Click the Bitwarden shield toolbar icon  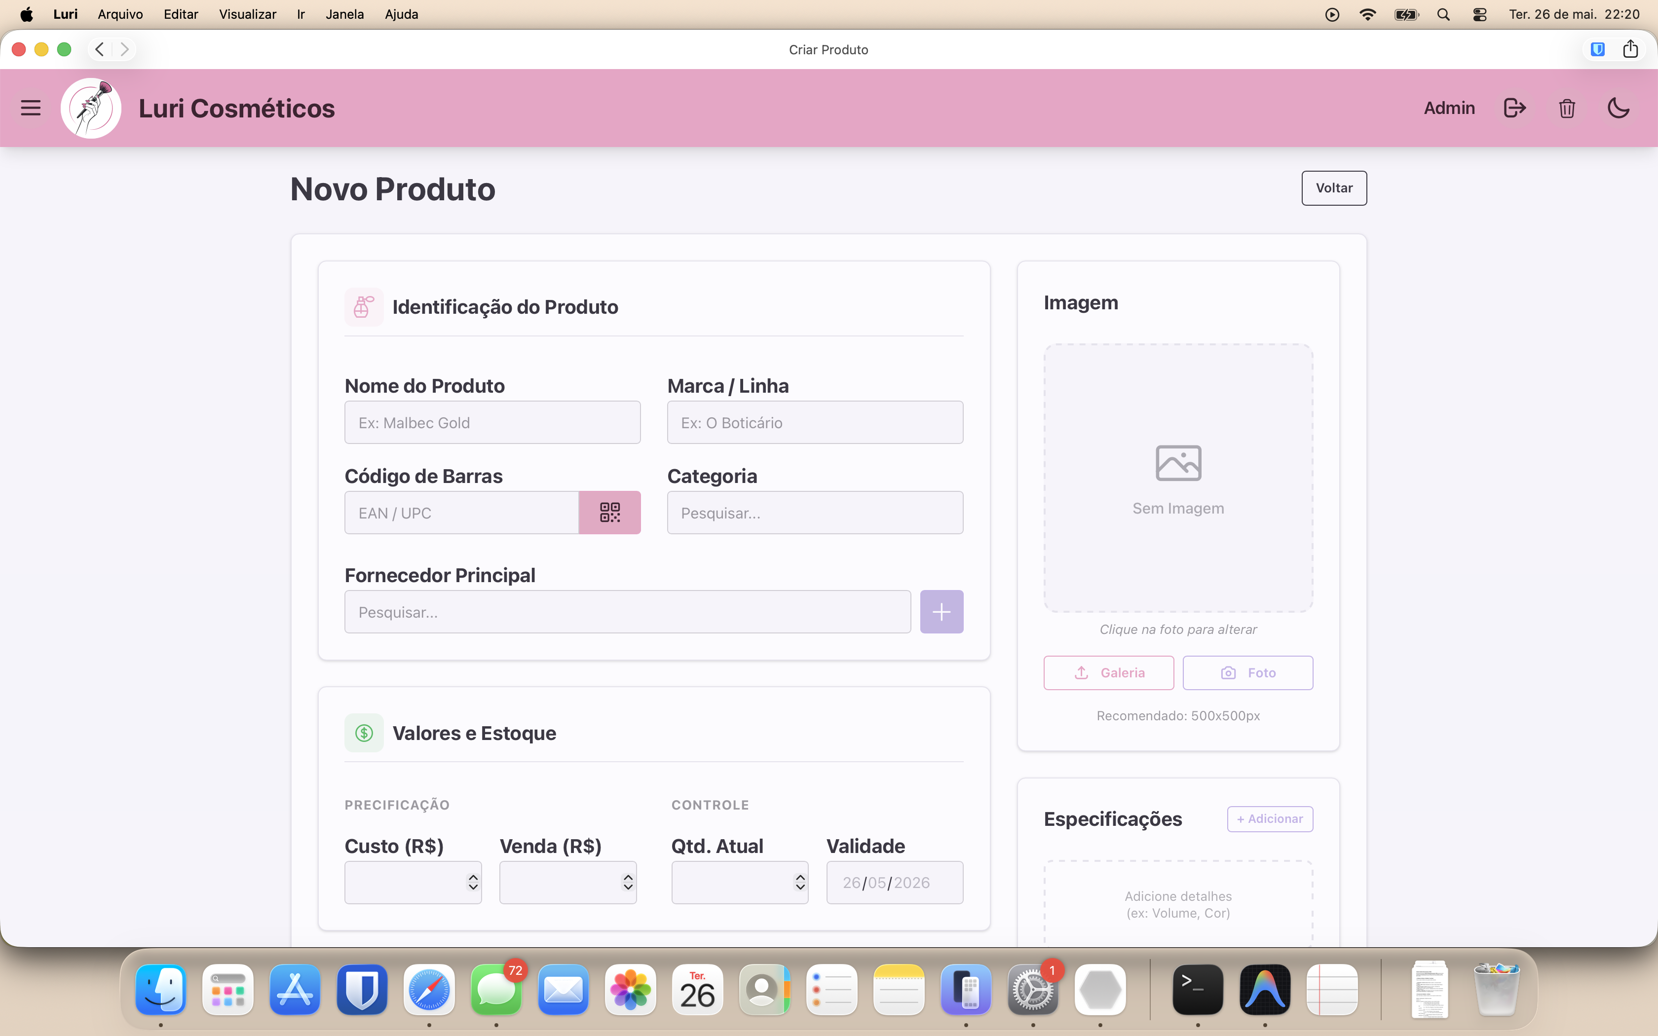pos(1598,49)
